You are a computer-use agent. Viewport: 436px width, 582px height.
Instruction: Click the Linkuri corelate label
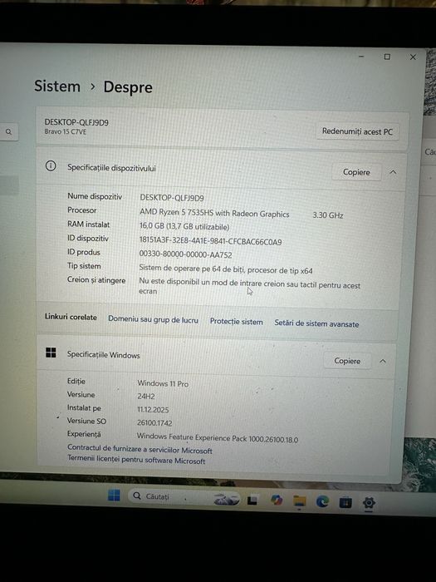coord(71,317)
